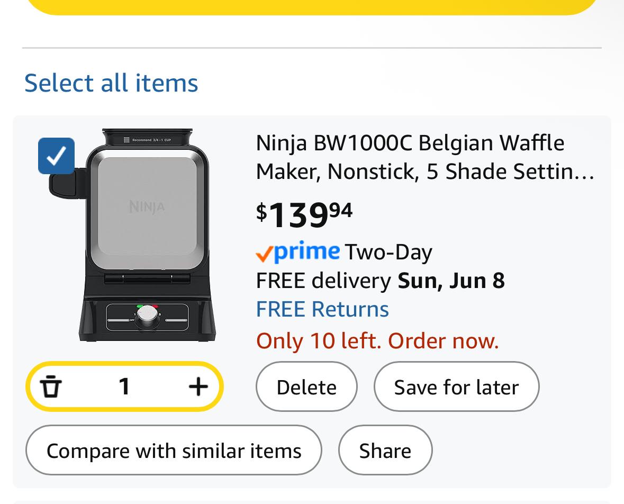Tap the NINJA logo on the product photo
Image resolution: width=624 pixels, height=504 pixels.
[147, 206]
